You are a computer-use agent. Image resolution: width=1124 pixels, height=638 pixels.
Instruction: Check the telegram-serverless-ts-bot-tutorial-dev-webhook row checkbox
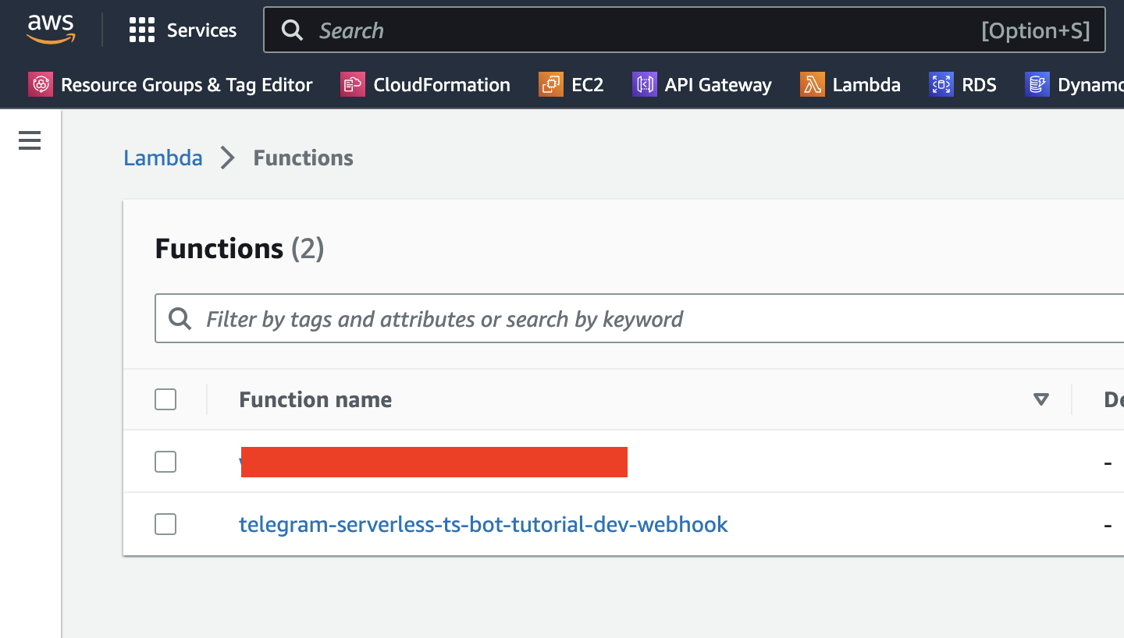[x=165, y=524]
